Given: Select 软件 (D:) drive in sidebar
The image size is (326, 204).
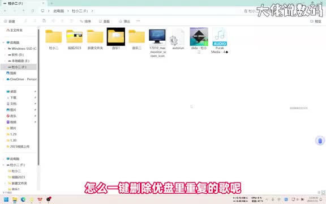Looking at the screenshot, I should [16, 55].
